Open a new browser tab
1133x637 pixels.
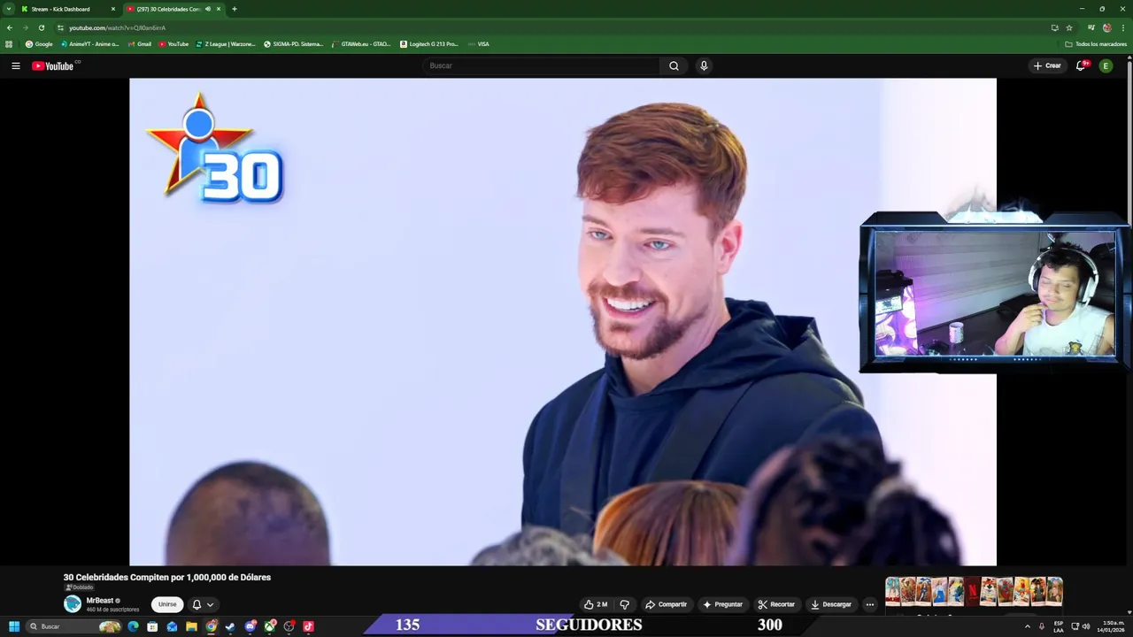click(234, 9)
